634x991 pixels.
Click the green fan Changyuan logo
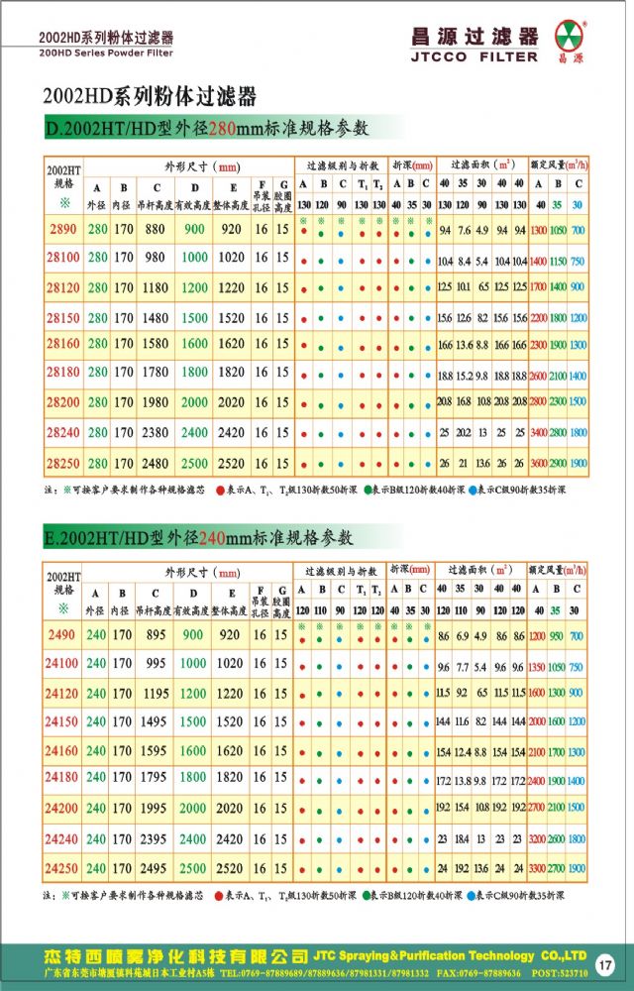pos(570,36)
